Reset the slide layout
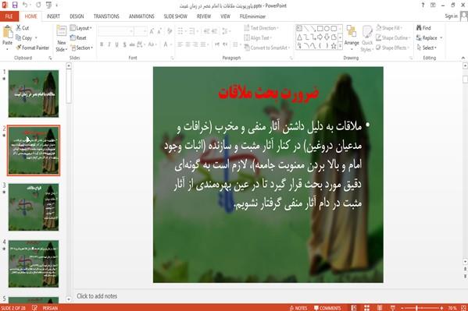Viewport: 468px width, 311px height. point(78,38)
